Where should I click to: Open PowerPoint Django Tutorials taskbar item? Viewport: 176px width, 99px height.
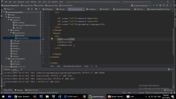click(116, 97)
